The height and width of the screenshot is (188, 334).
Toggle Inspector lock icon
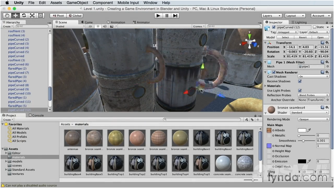(x=327, y=23)
